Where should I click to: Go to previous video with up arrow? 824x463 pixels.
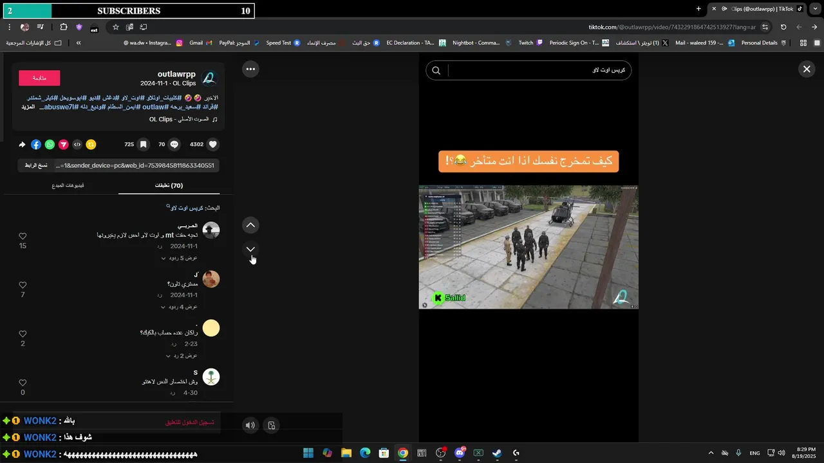click(250, 225)
